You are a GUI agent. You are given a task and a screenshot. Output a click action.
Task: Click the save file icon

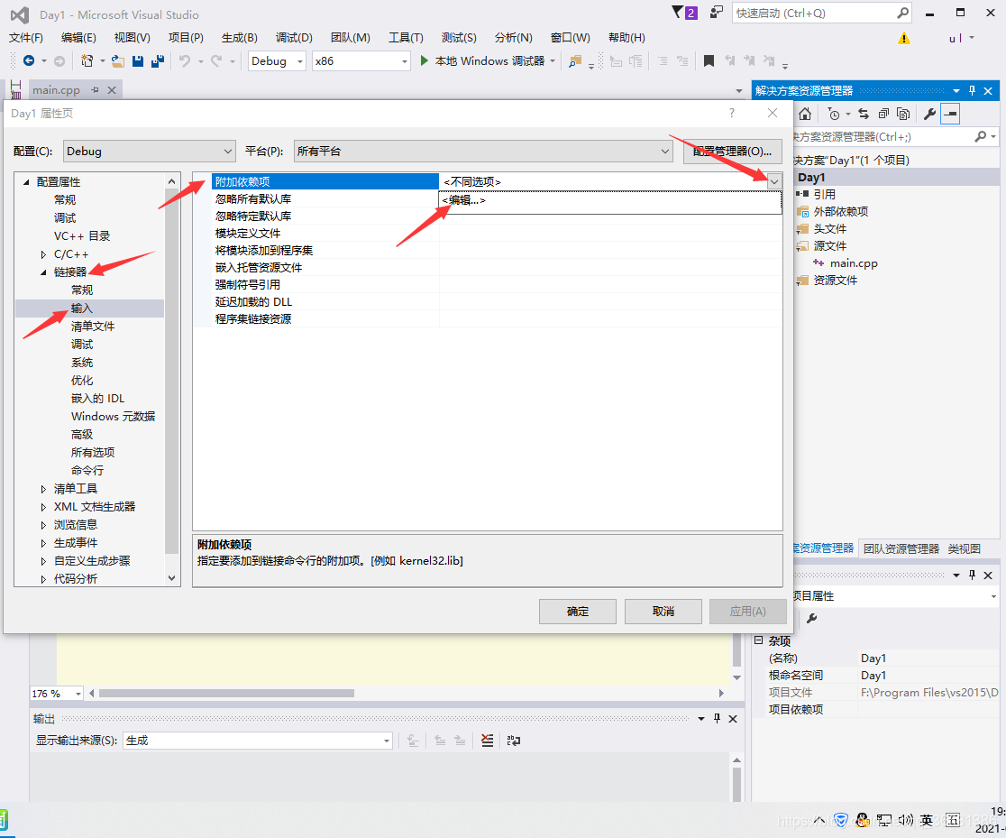[137, 61]
